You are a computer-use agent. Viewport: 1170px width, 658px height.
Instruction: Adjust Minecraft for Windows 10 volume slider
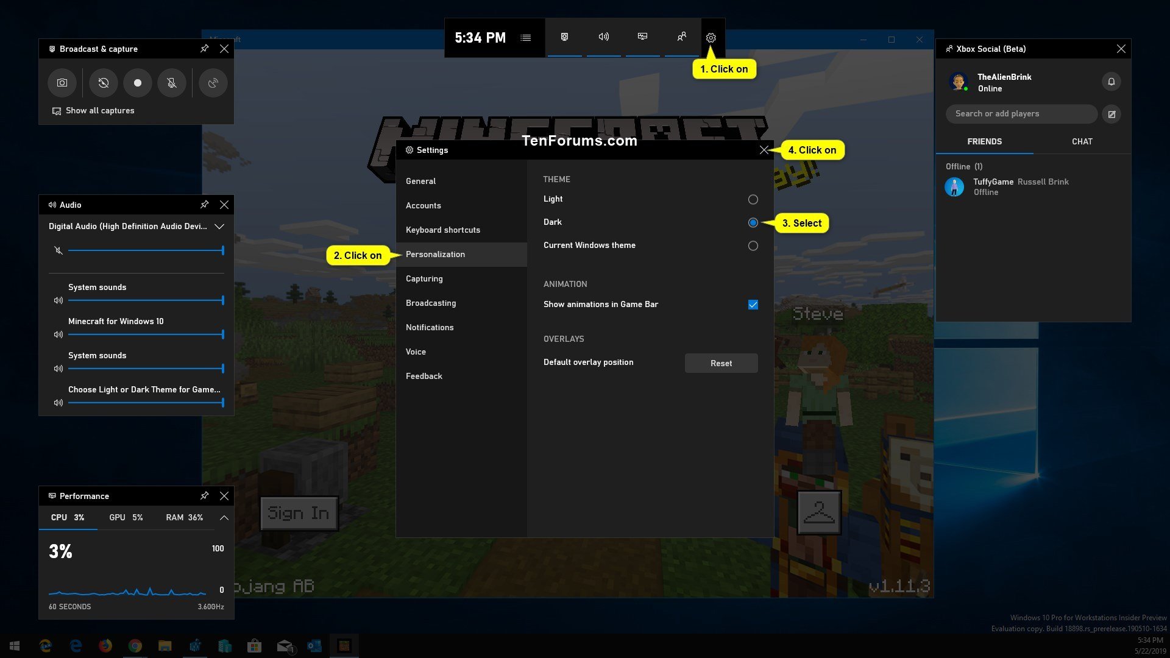(x=222, y=334)
